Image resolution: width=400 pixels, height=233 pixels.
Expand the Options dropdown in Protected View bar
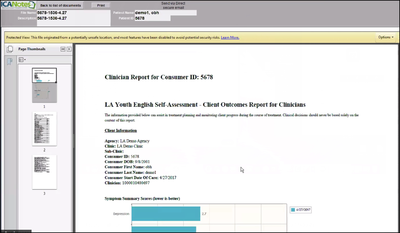tap(386, 37)
